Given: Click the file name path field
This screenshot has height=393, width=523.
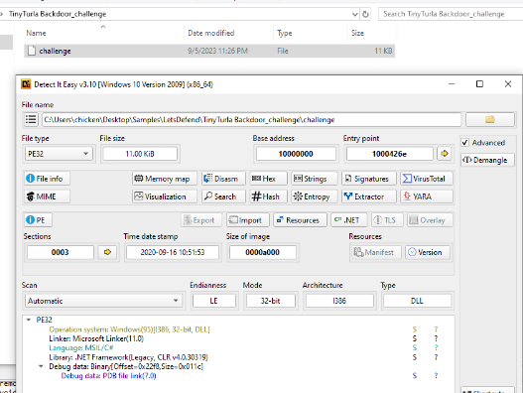Looking at the screenshot, I should tap(251, 119).
